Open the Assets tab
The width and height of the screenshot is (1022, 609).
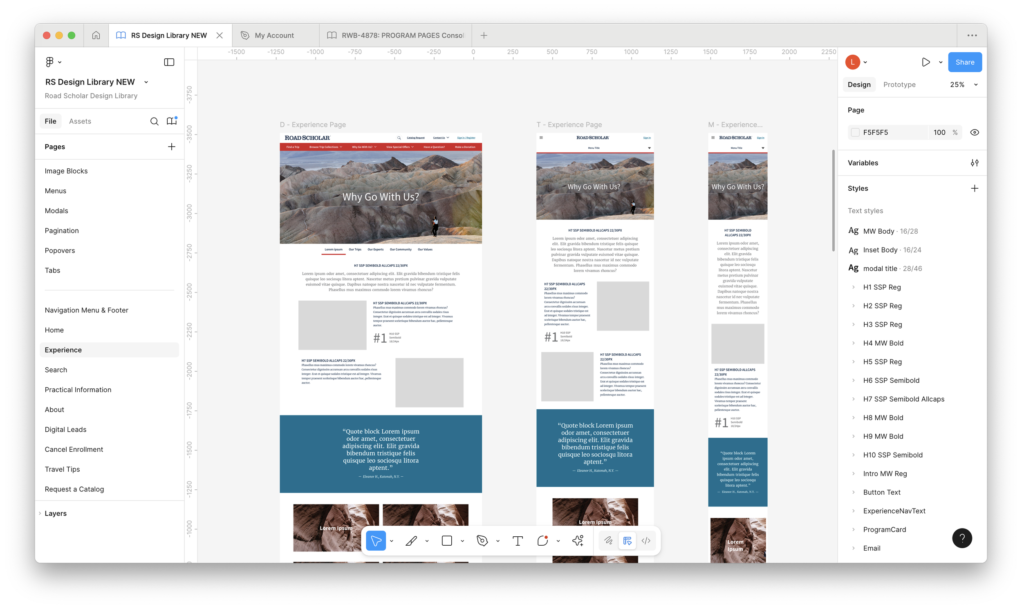(x=80, y=121)
